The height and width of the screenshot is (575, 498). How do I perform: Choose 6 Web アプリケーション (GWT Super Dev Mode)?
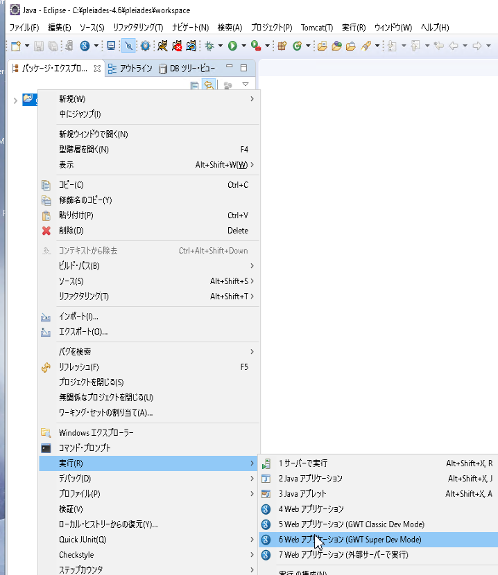tap(378, 540)
